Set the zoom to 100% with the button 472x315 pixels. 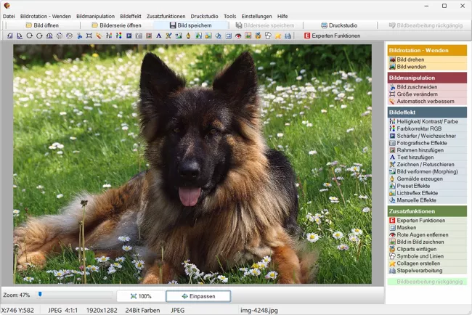tap(141, 296)
